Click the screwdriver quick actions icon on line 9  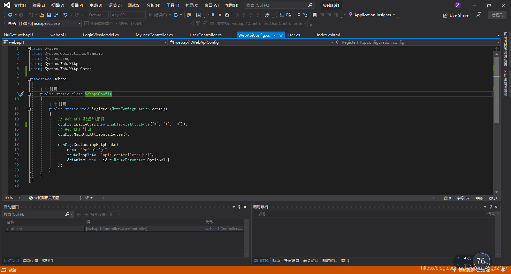click(22, 94)
